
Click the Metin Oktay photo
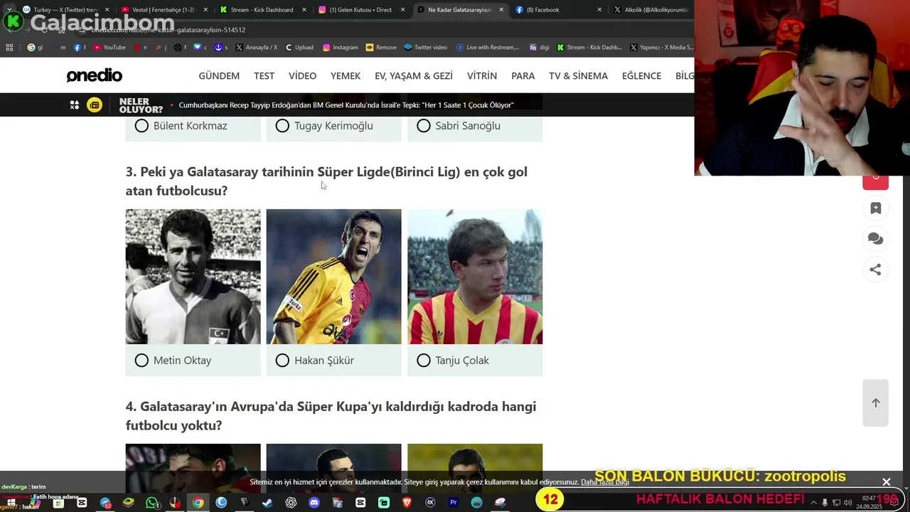[193, 277]
